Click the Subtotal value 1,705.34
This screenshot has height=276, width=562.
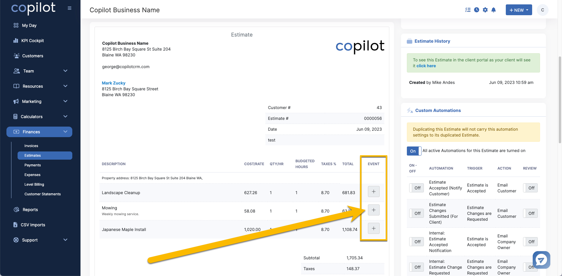click(354, 258)
